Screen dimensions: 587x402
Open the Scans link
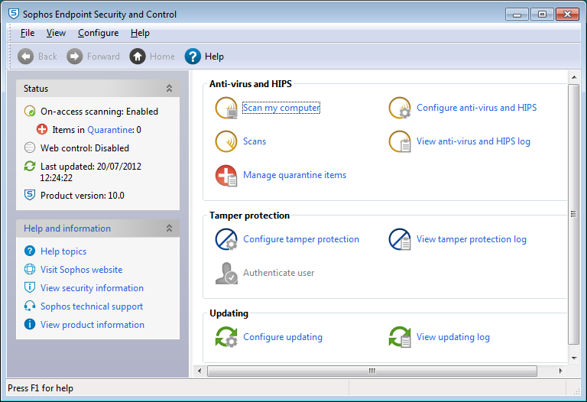255,141
